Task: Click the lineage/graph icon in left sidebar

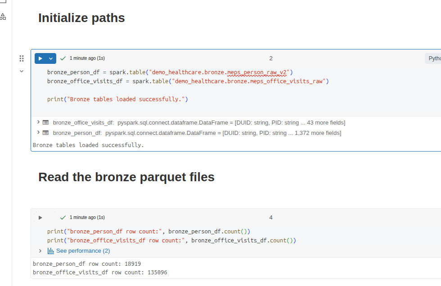Action: pos(3,16)
